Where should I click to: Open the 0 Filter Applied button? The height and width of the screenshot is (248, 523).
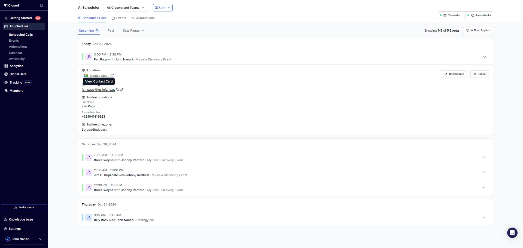[478, 30]
